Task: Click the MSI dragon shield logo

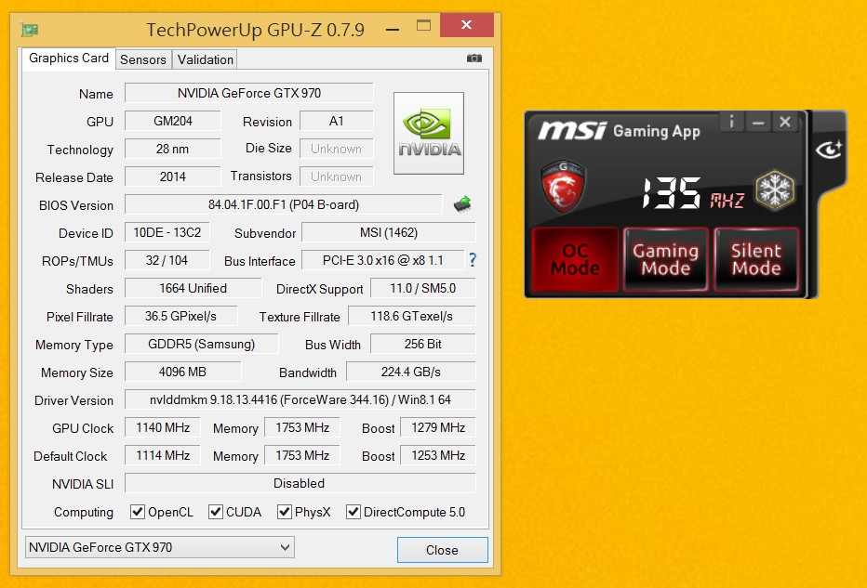Action: (x=562, y=187)
